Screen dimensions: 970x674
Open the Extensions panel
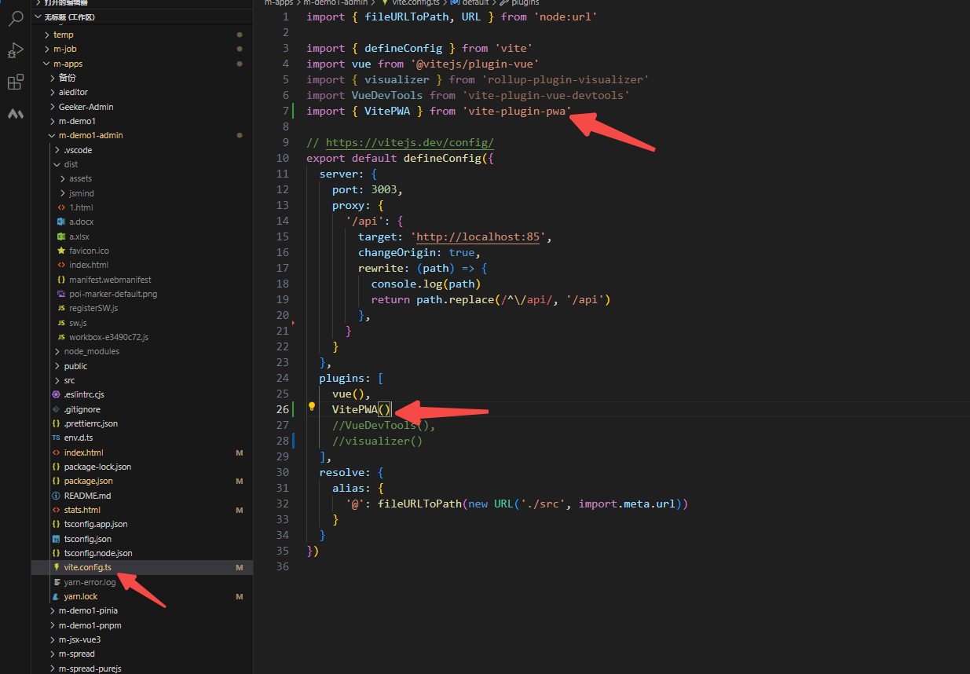coord(16,81)
